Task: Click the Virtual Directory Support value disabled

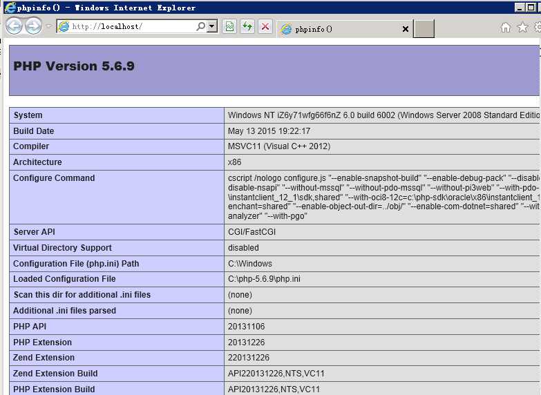Action: (243, 248)
